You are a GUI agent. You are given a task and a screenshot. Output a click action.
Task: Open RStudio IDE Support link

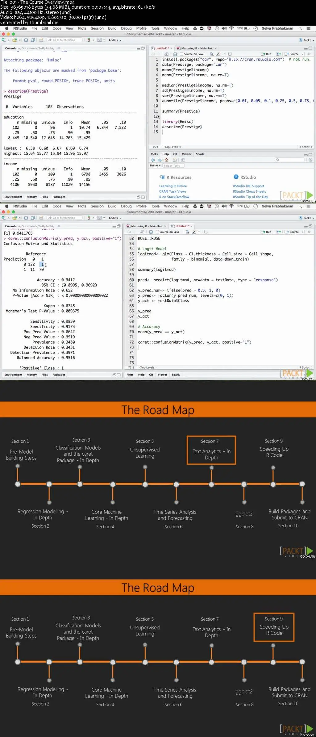click(248, 186)
